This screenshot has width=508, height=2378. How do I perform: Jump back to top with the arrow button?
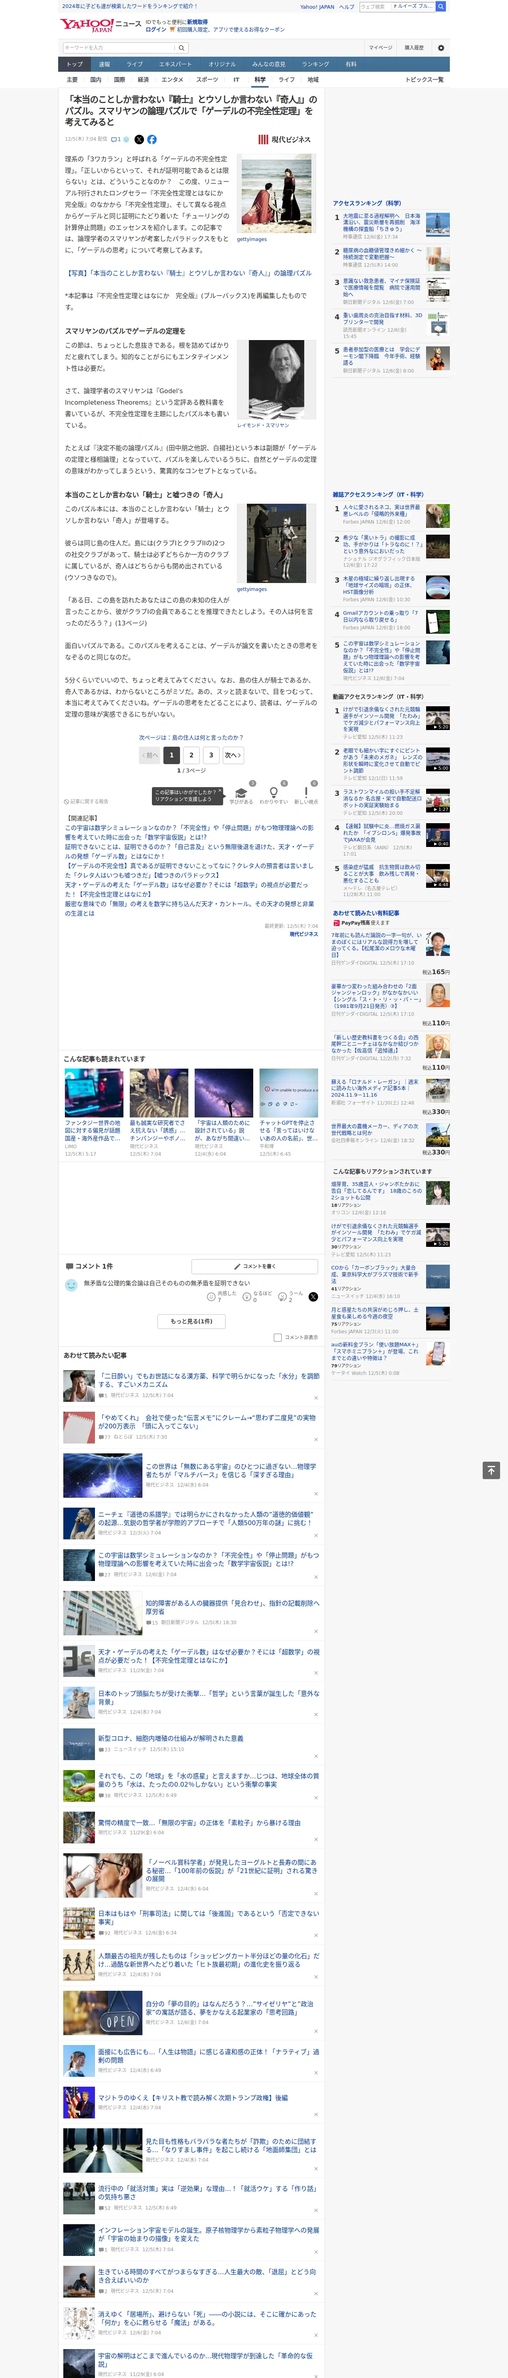point(491,1470)
